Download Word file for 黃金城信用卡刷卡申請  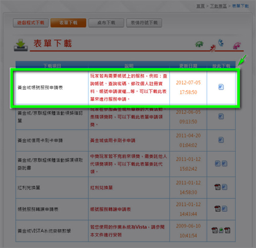tap(221, 140)
